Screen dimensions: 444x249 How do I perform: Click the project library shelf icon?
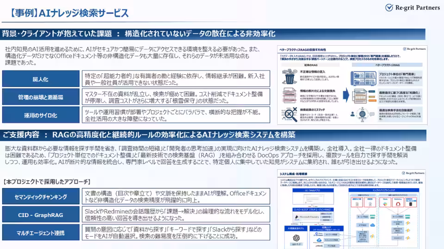(364, 78)
